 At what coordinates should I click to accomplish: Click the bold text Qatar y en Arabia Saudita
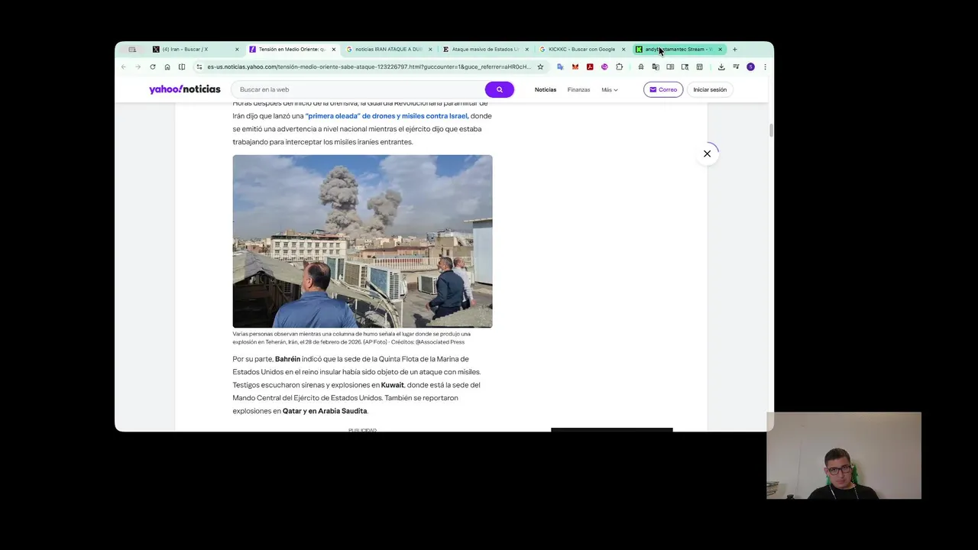325,411
